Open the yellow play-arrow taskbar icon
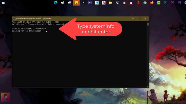This screenshot has width=186, height=104. point(83,3)
